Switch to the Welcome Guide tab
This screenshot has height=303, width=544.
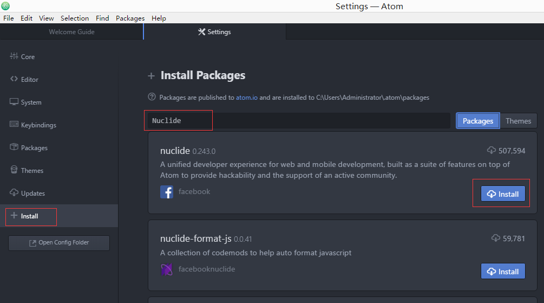click(x=71, y=31)
